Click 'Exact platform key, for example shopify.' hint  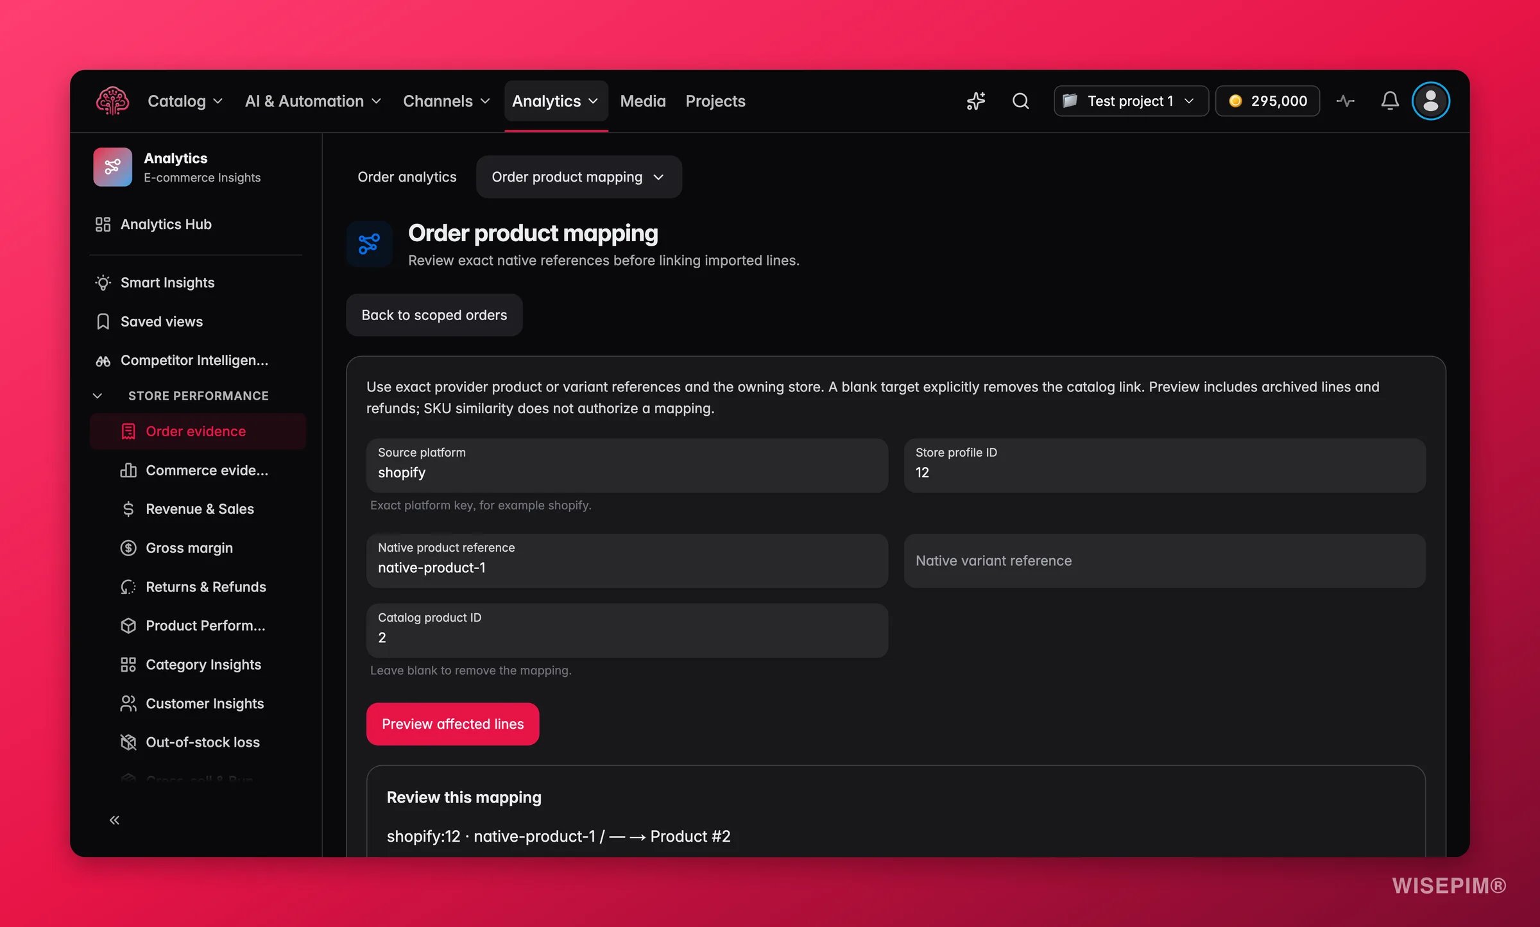tap(481, 506)
